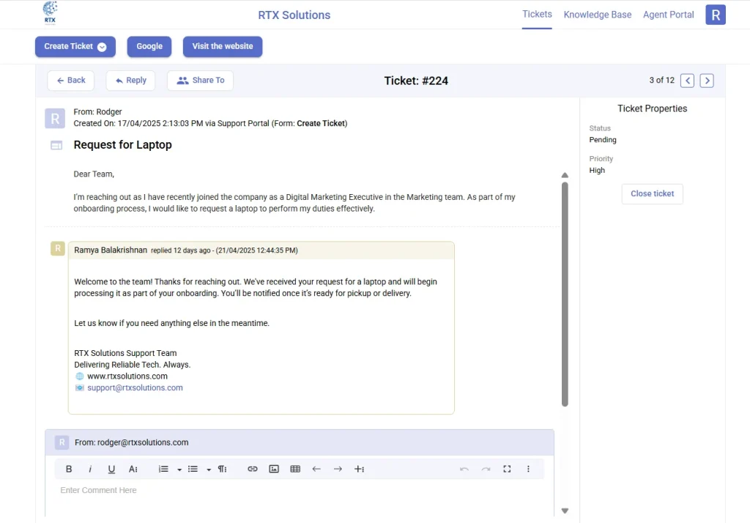Click the ticket form type icon
The image size is (750, 523).
[56, 145]
